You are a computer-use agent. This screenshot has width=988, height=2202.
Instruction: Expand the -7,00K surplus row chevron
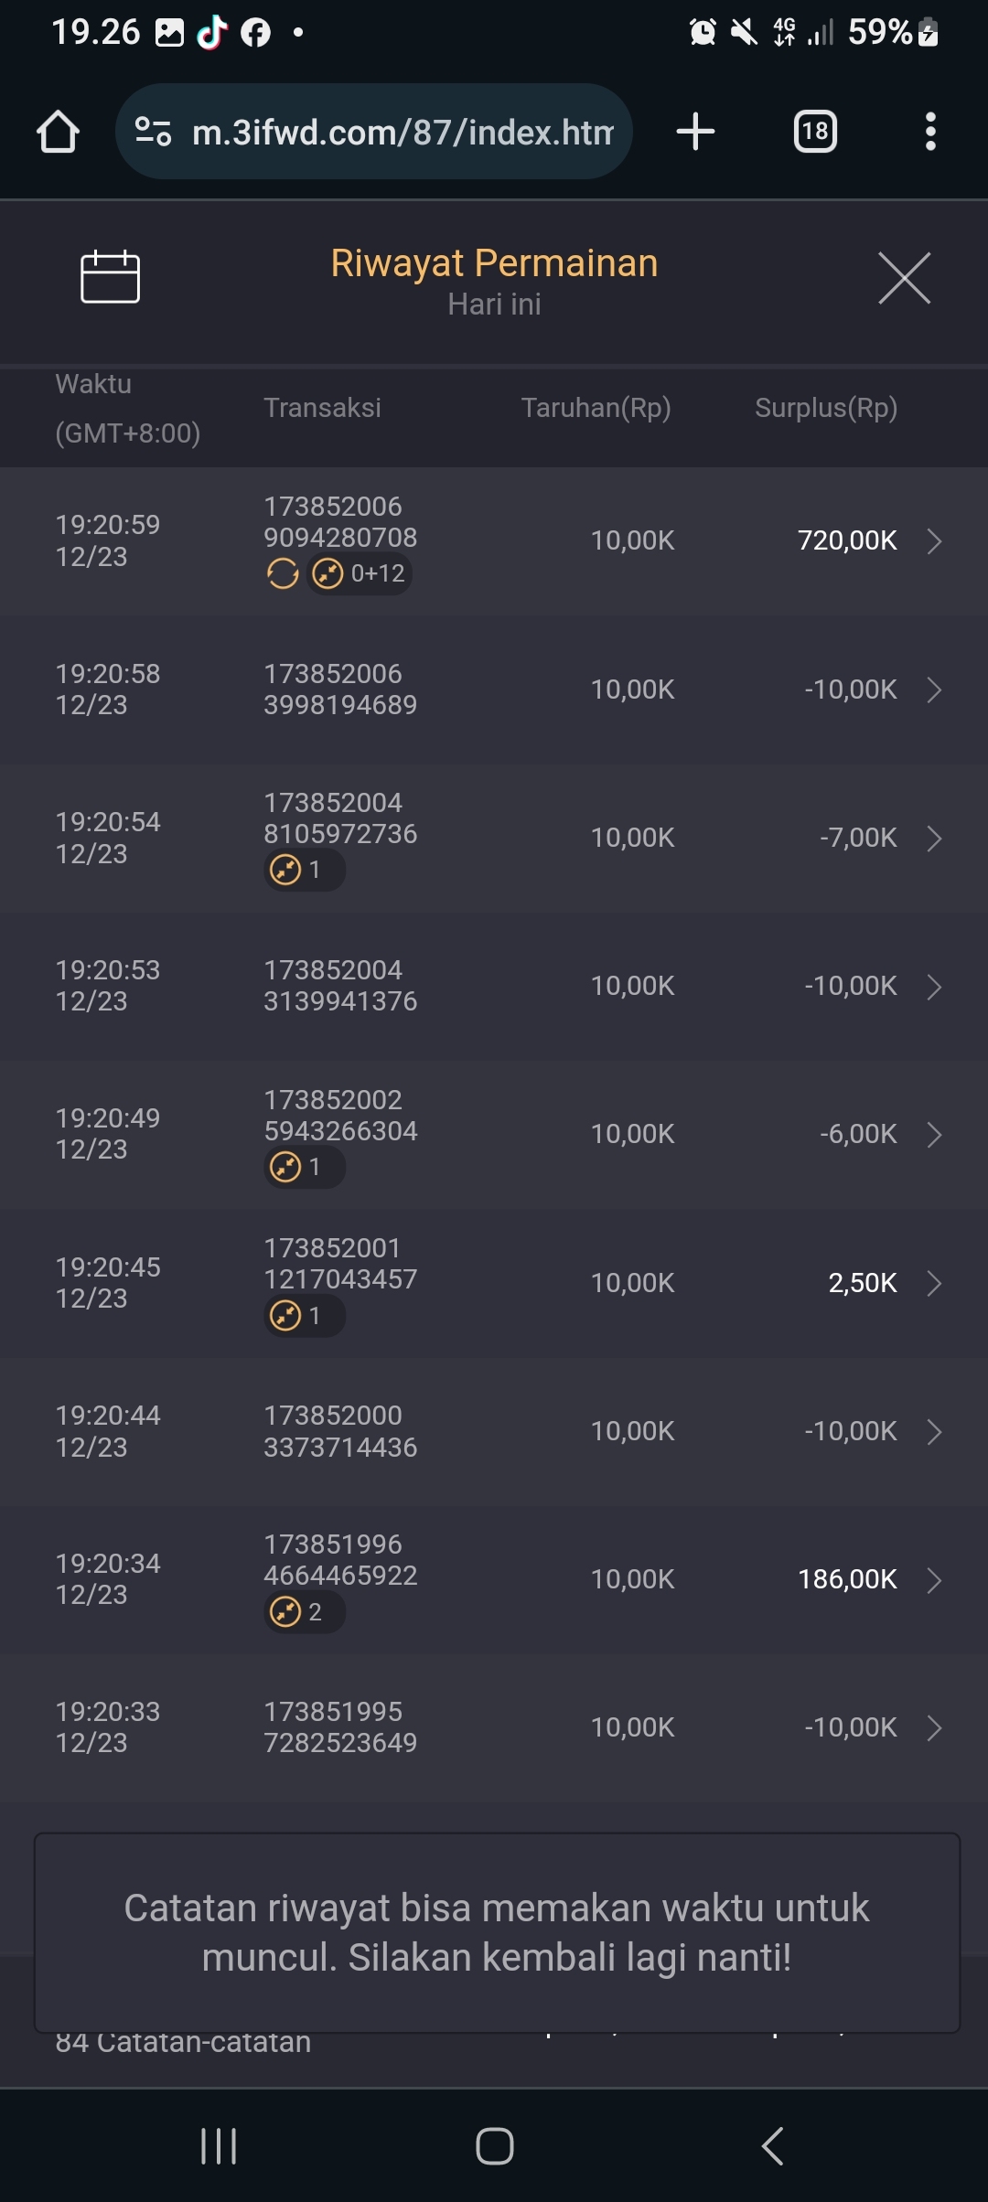coord(934,839)
